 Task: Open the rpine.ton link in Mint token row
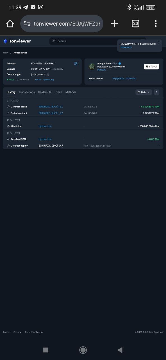pos(45,126)
